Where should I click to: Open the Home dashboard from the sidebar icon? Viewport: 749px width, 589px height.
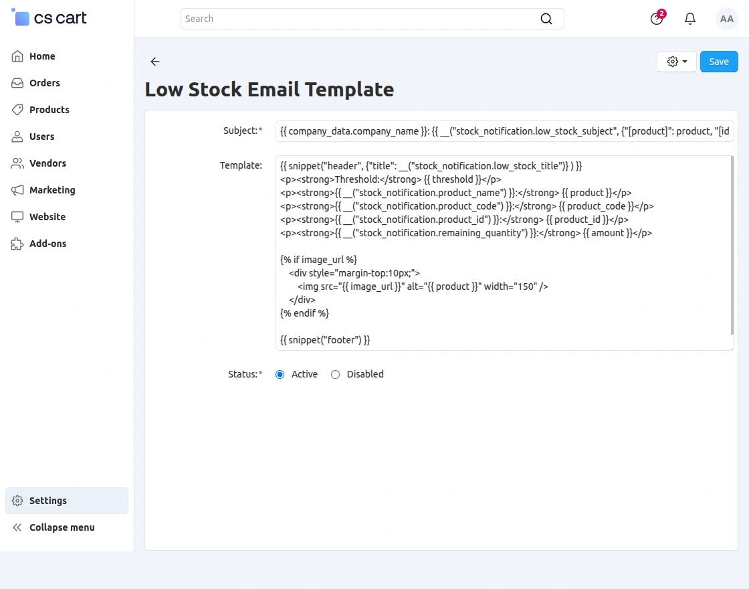pos(17,56)
